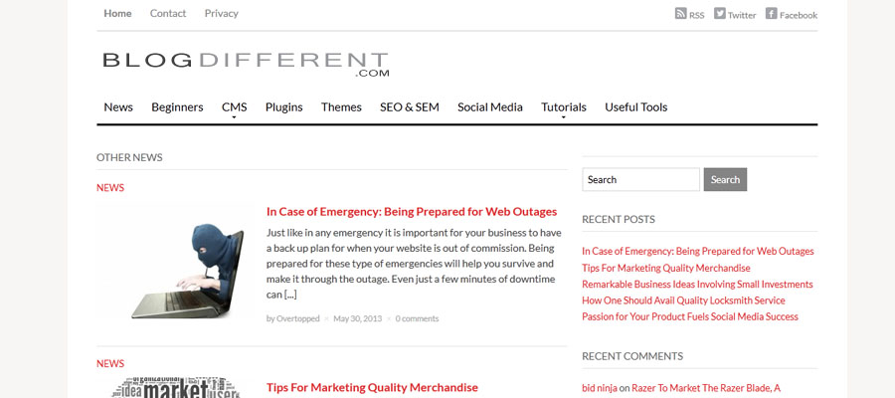
Task: Focus the sidebar Search input field
Action: (641, 179)
